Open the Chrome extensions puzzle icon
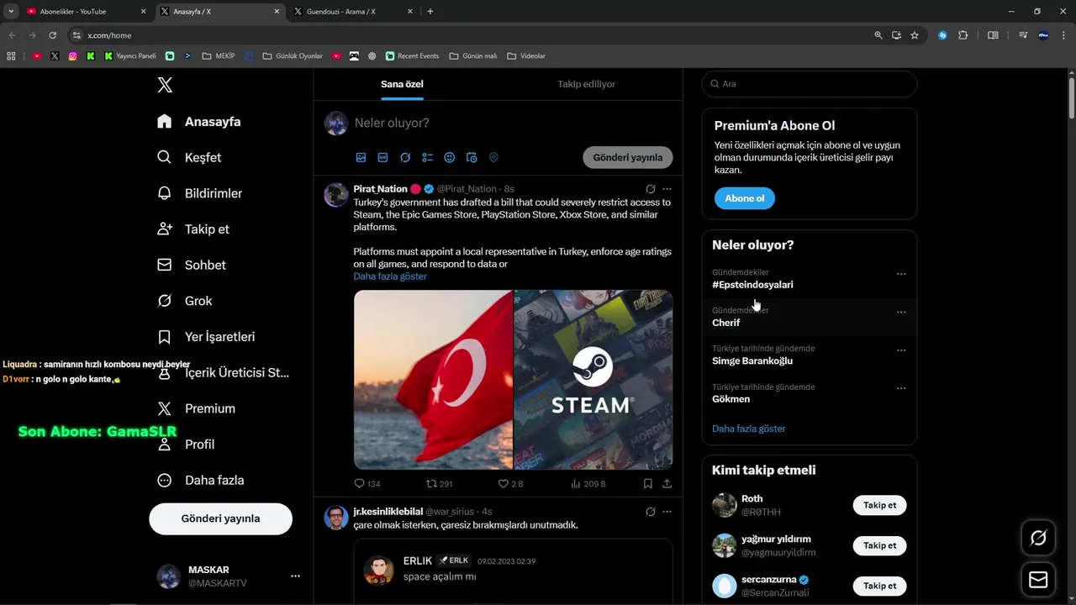This screenshot has width=1076, height=605. [963, 35]
